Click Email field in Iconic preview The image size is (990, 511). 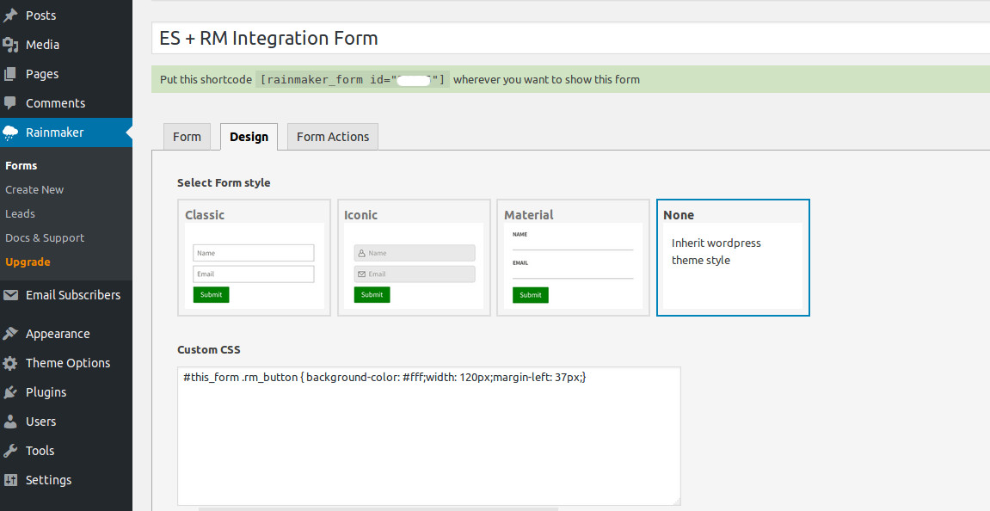pyautogui.click(x=415, y=274)
